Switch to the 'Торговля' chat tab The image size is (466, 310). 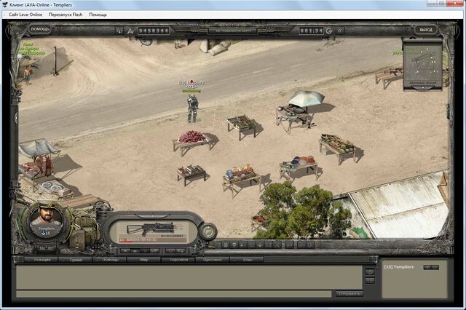178,260
